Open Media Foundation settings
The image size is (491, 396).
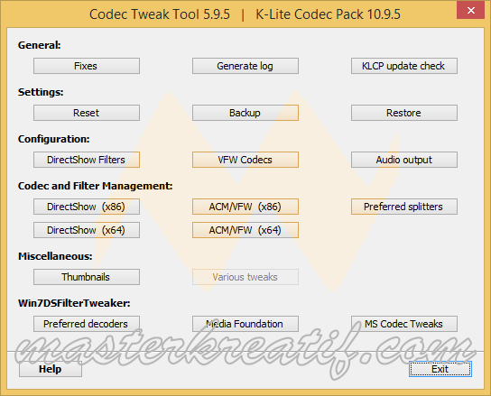(x=245, y=324)
